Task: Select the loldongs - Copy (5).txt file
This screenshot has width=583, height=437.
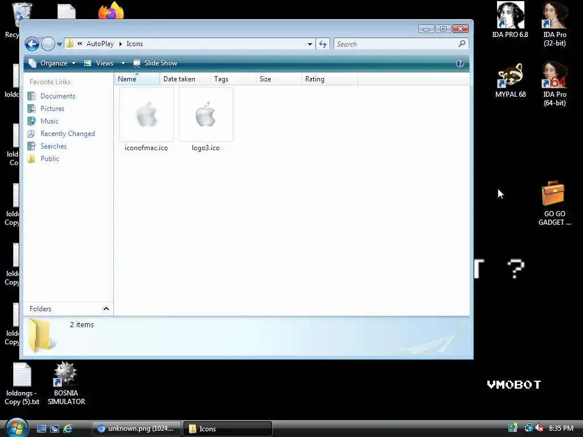Action: click(x=22, y=384)
